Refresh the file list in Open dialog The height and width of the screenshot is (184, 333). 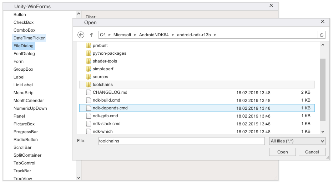(x=322, y=35)
